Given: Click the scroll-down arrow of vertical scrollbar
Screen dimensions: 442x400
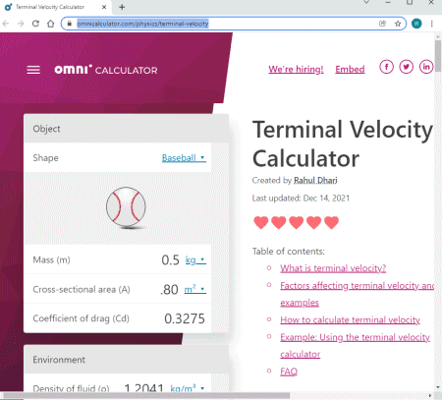Looking at the screenshot, I should [438, 387].
